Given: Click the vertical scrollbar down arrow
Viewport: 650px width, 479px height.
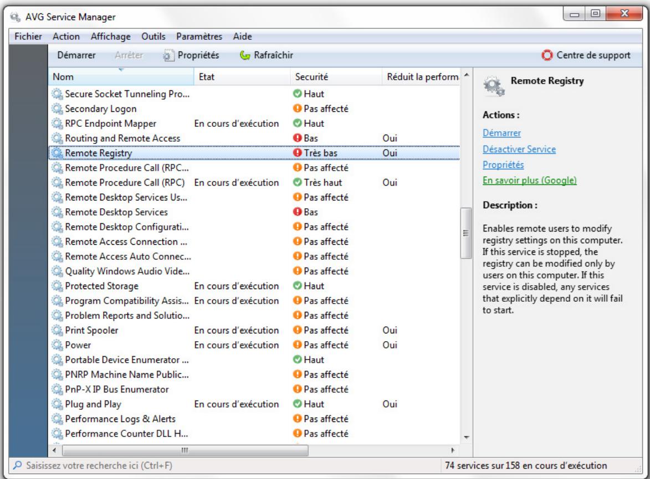Looking at the screenshot, I should 467,437.
